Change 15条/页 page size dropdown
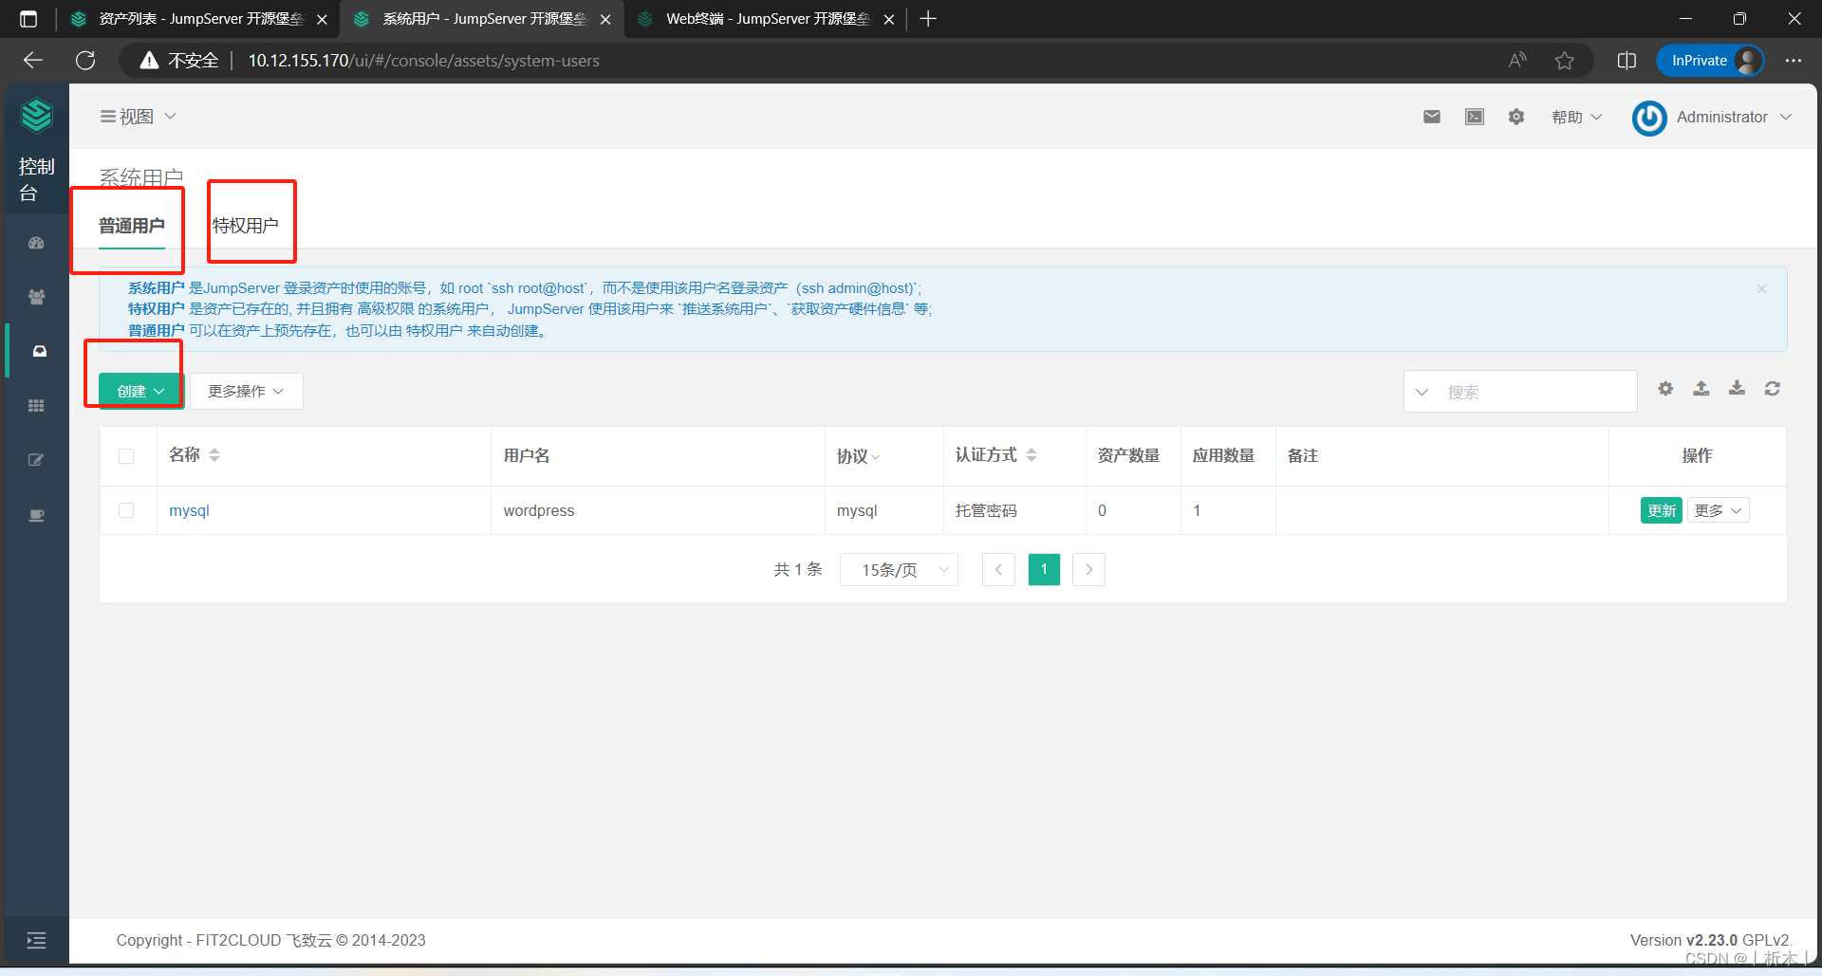Image resolution: width=1822 pixels, height=976 pixels. pyautogui.click(x=899, y=569)
